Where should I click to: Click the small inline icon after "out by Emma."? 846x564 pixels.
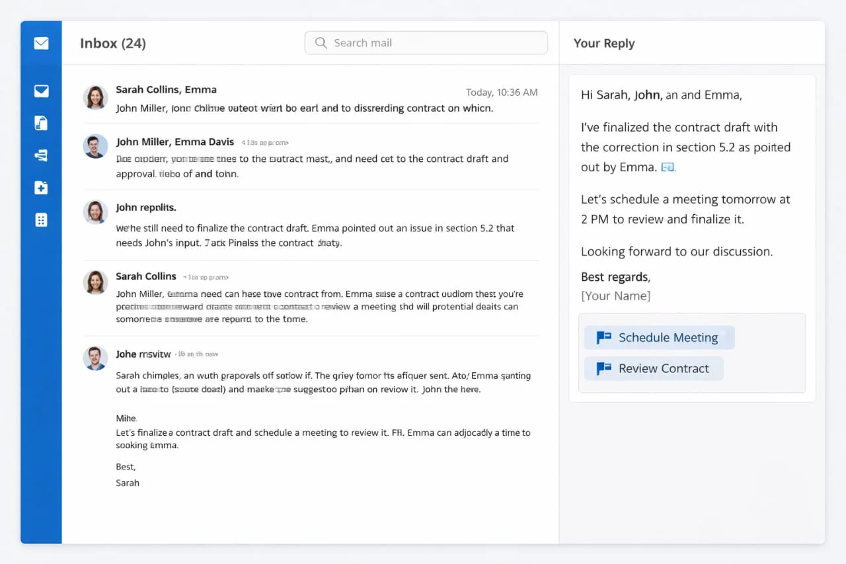tap(668, 167)
